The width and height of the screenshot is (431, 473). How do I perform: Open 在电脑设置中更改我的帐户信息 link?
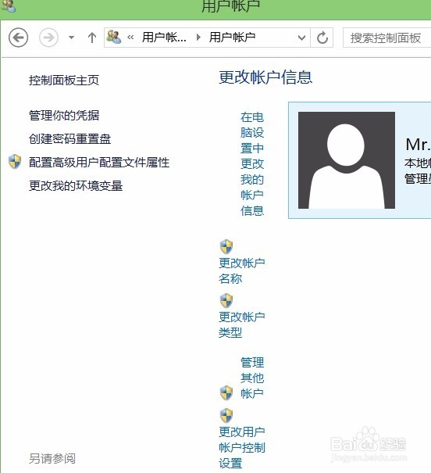(252, 164)
